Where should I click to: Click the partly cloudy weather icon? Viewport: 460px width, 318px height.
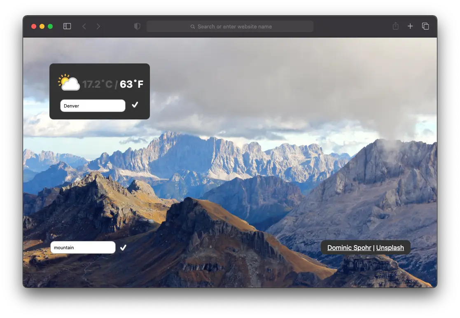(69, 82)
